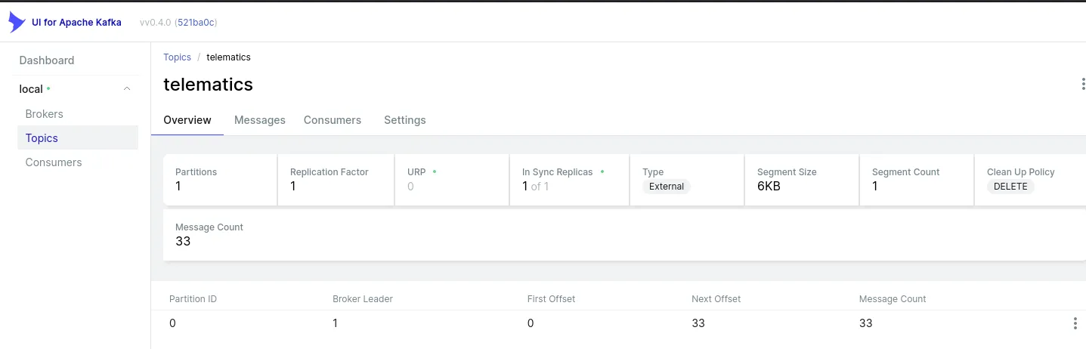Navigate to Brokers in sidebar
This screenshot has width=1086, height=349.
pyautogui.click(x=44, y=114)
